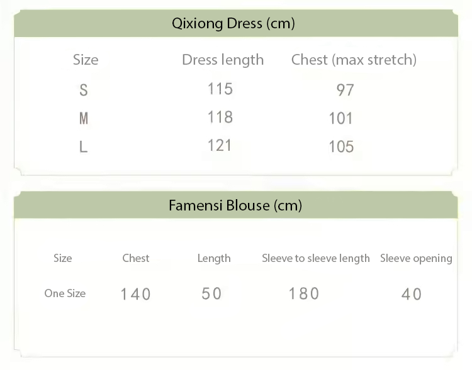Click the One Size label
Image resolution: width=472 pixels, height=370 pixels.
(x=65, y=293)
